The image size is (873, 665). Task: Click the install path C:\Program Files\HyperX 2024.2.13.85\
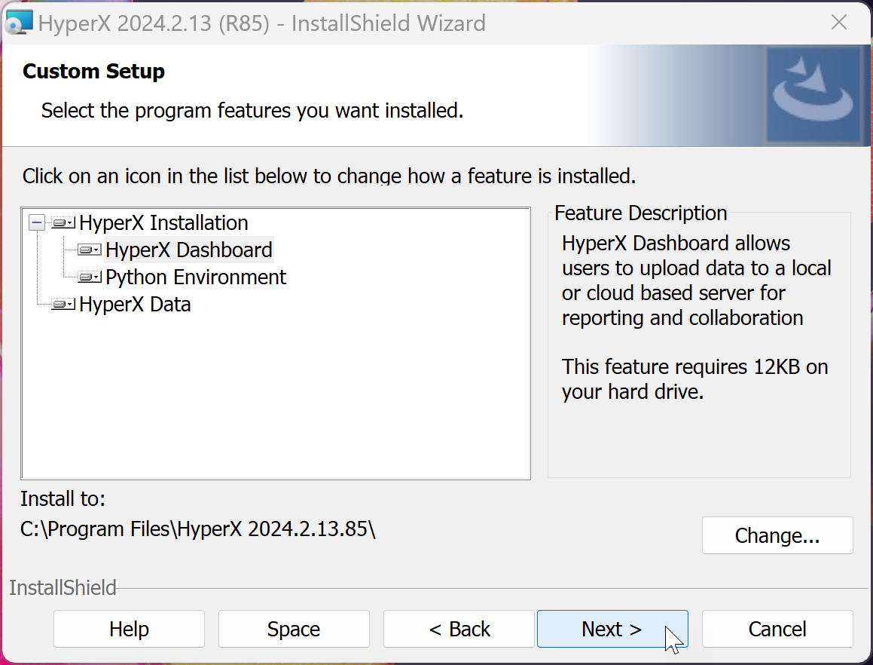198,529
